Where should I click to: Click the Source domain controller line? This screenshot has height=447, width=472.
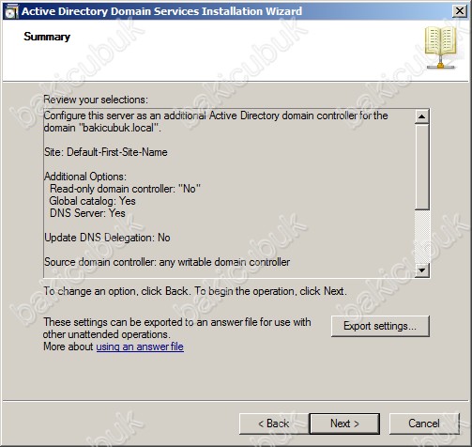tap(167, 262)
